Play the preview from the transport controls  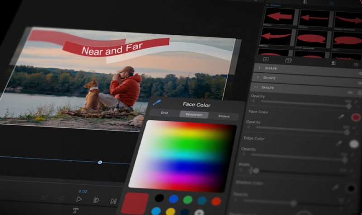point(79,199)
